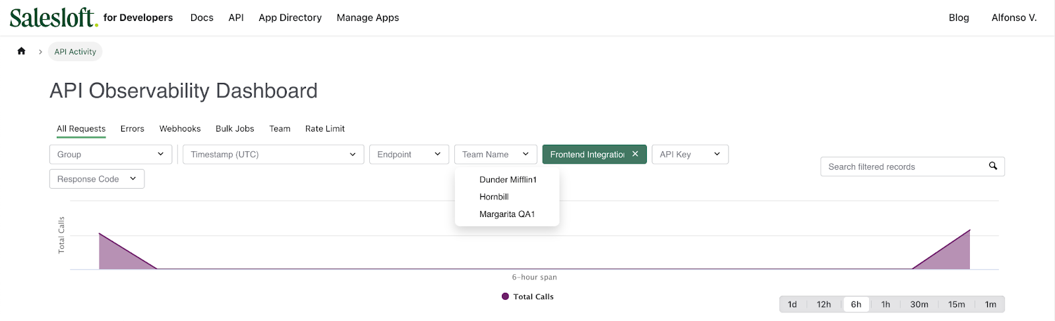Expand the API Key dropdown
This screenshot has width=1055, height=321.
[689, 155]
